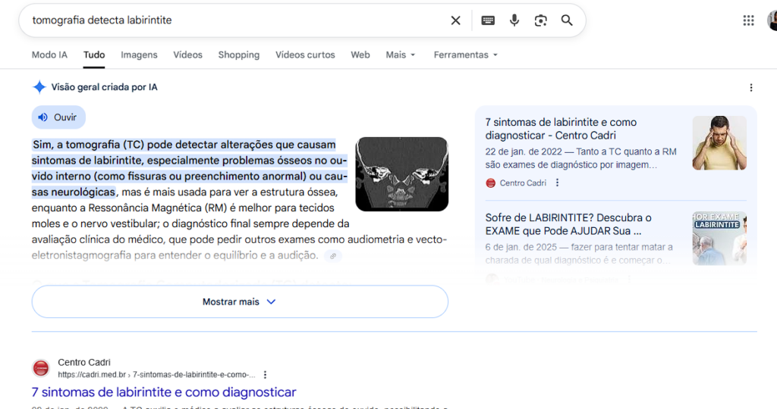Open AI overview three-dot options menu

751,88
